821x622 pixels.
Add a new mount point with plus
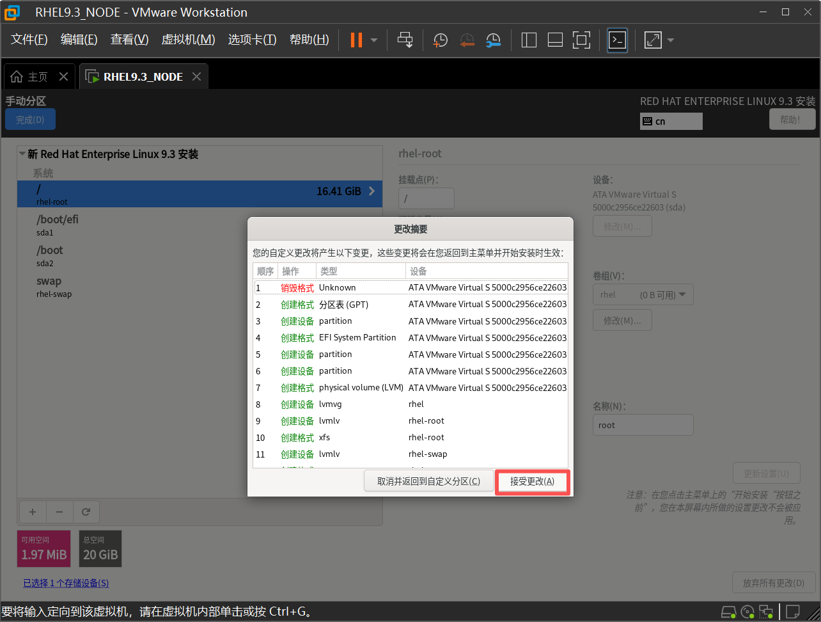tap(33, 512)
